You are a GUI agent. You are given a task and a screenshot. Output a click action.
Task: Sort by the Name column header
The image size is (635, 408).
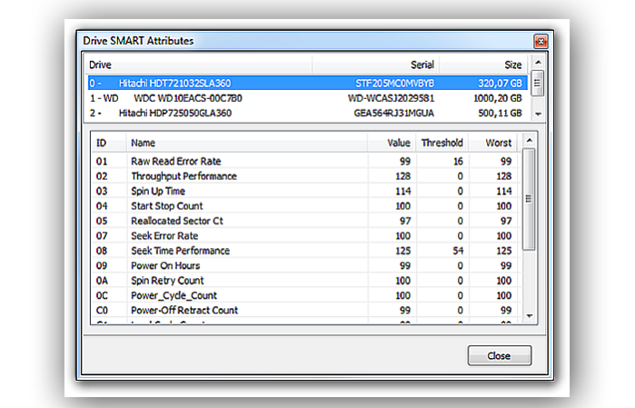pos(247,143)
